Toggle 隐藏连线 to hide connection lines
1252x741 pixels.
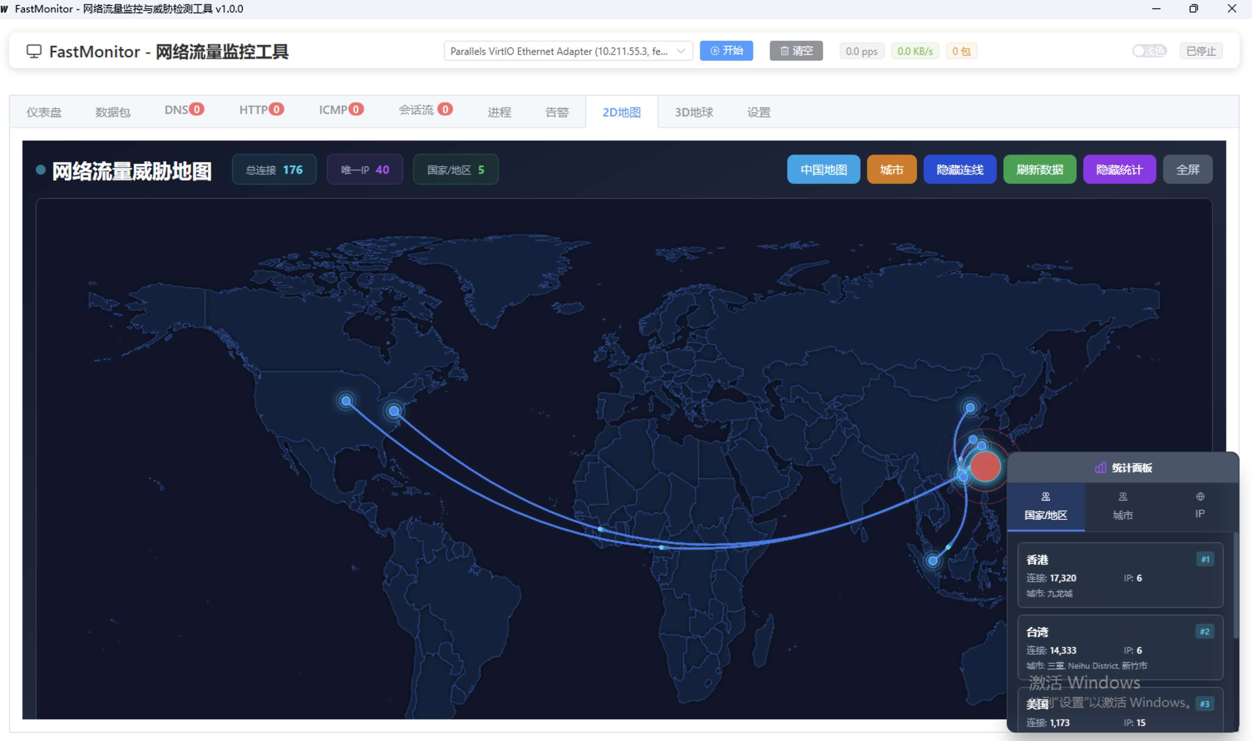(x=960, y=170)
